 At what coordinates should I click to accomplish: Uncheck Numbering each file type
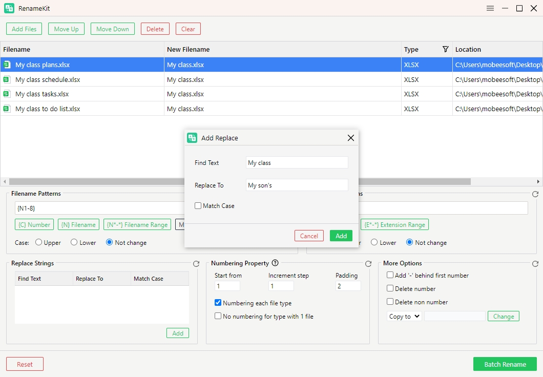(218, 303)
